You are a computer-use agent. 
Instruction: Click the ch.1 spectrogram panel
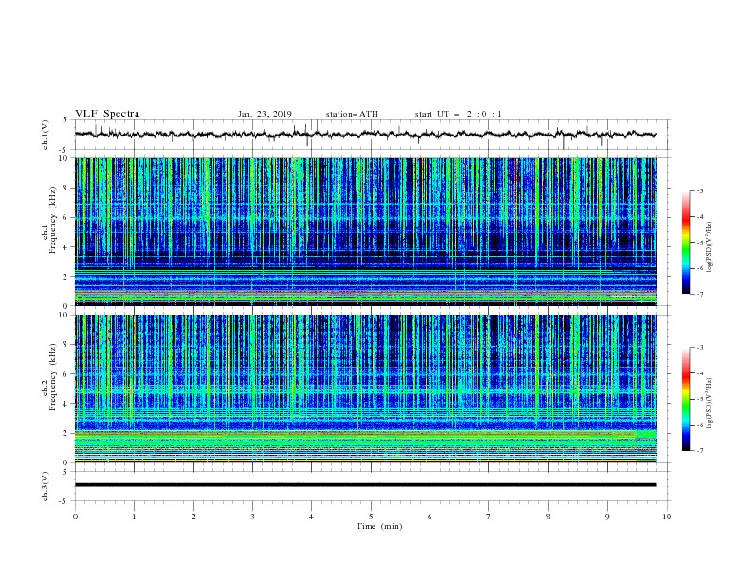pos(365,231)
